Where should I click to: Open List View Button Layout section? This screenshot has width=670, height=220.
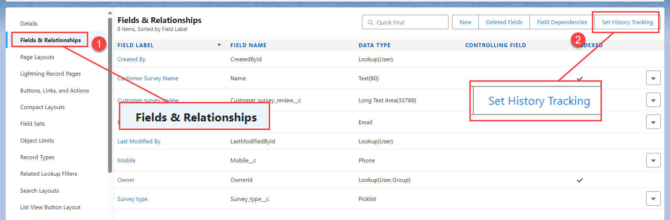click(50, 207)
